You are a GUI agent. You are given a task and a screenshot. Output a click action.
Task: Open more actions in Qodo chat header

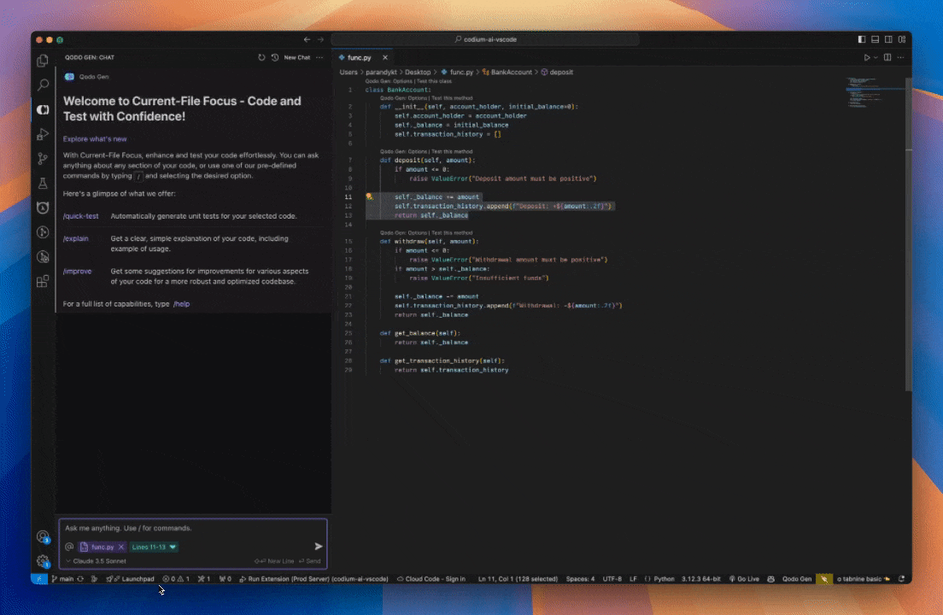[x=319, y=58]
